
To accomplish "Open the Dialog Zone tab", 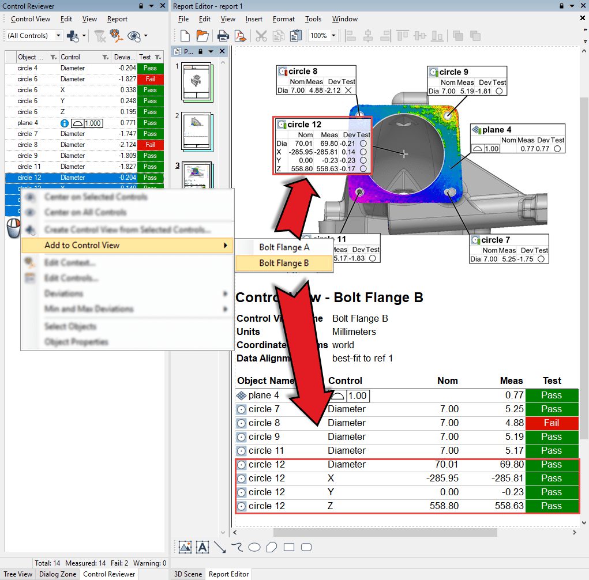I will point(57,574).
